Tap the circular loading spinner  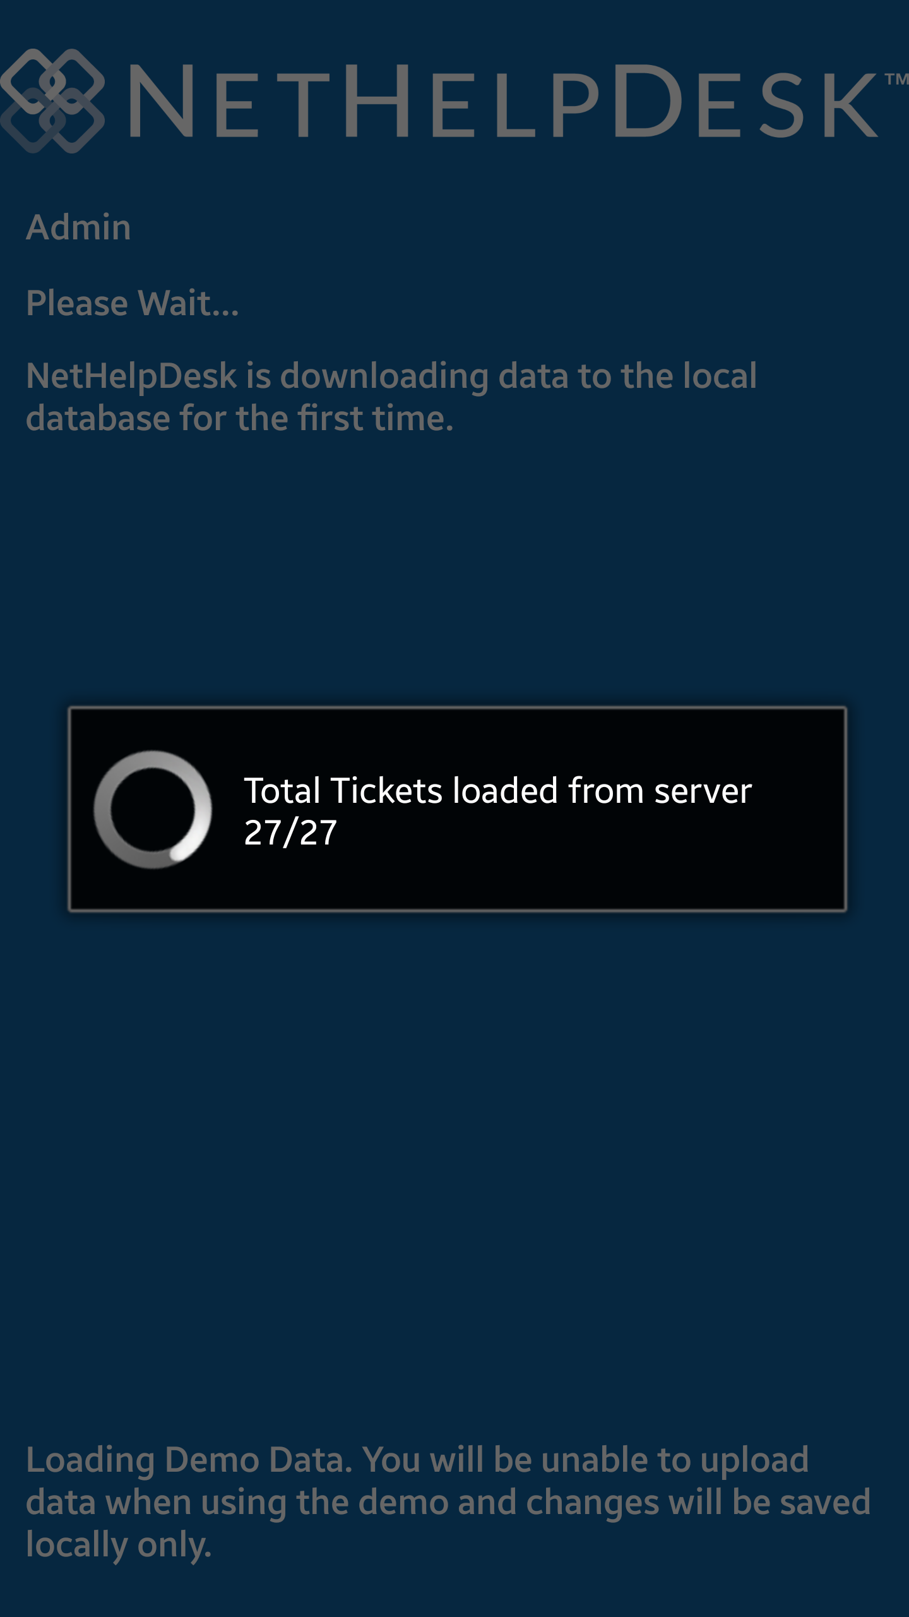tap(153, 809)
